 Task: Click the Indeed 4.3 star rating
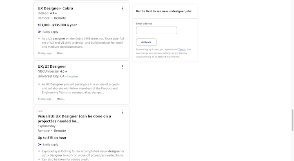pos(53,13)
